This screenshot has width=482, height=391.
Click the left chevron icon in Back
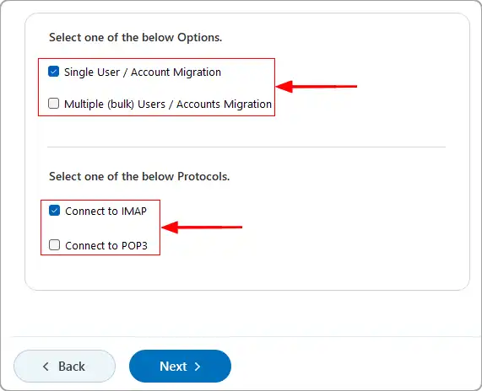pyautogui.click(x=46, y=366)
